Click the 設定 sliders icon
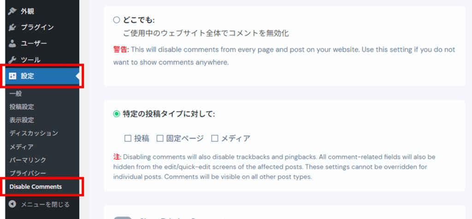Screen dimensions: 472x219 tap(12, 76)
